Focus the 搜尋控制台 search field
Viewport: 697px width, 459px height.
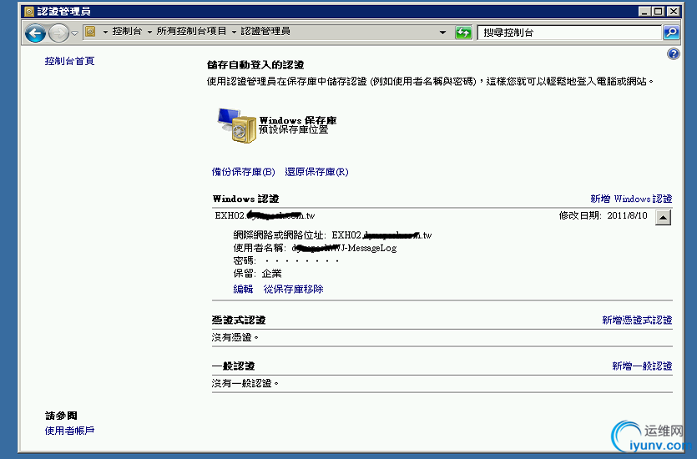(569, 33)
